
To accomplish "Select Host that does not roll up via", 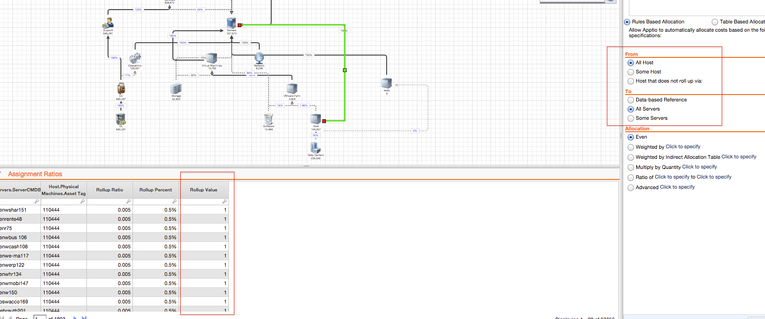I will pyautogui.click(x=631, y=81).
